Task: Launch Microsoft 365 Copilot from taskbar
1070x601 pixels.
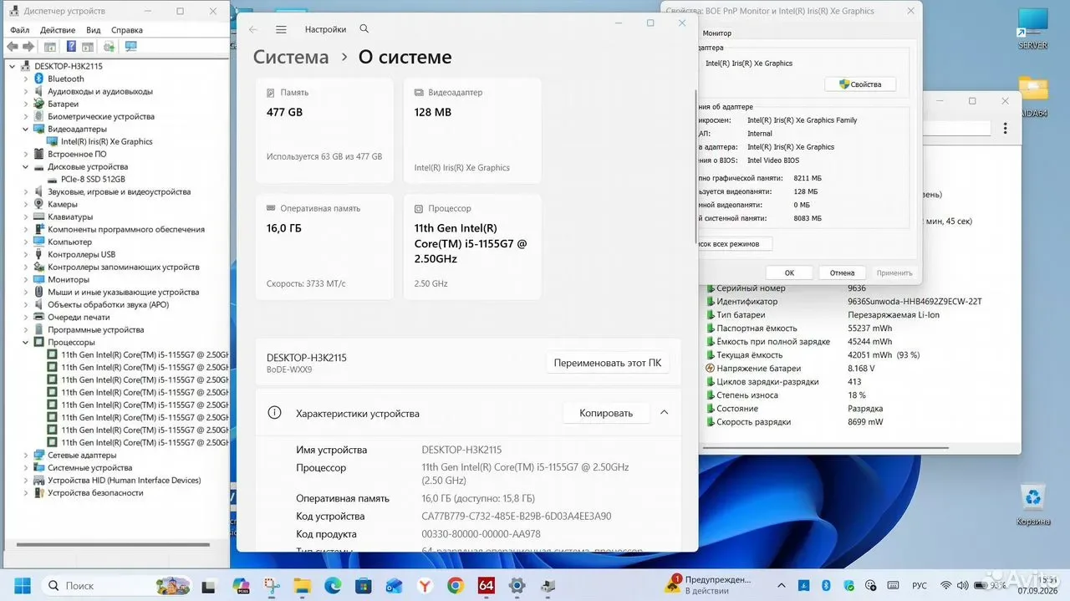Action: tap(241, 586)
